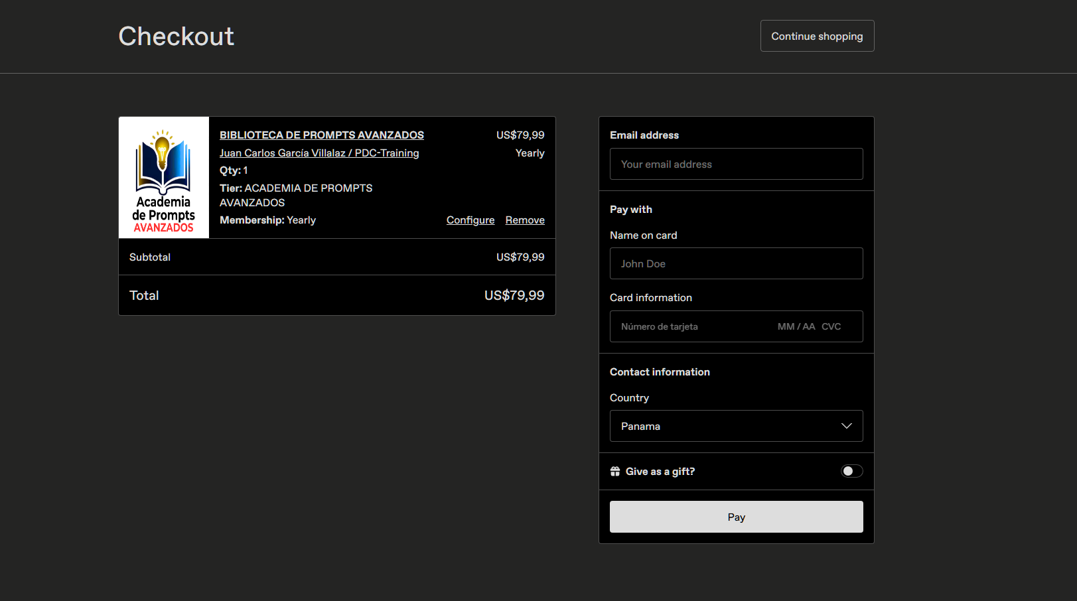The height and width of the screenshot is (601, 1077).
Task: Focus the email address input field
Action: [x=736, y=164]
